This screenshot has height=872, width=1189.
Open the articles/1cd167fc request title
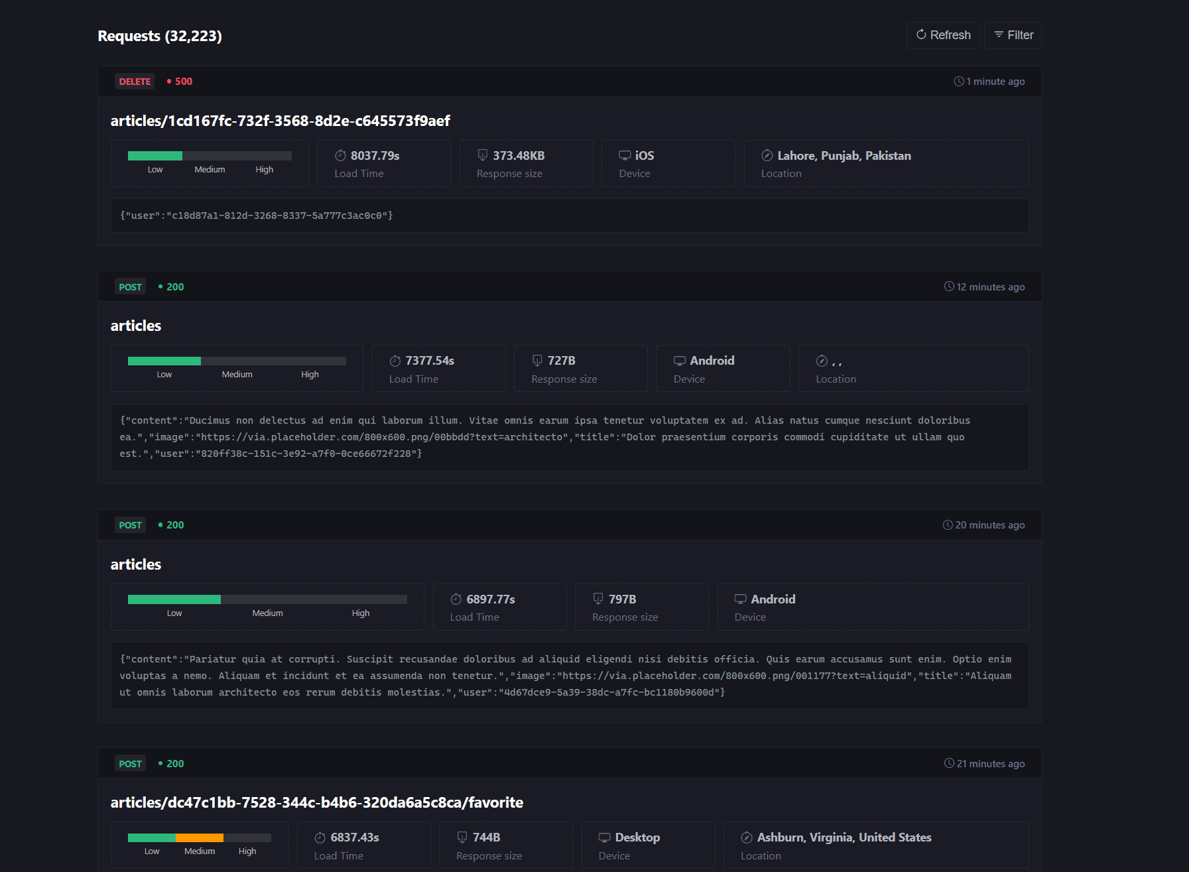pyautogui.click(x=280, y=121)
